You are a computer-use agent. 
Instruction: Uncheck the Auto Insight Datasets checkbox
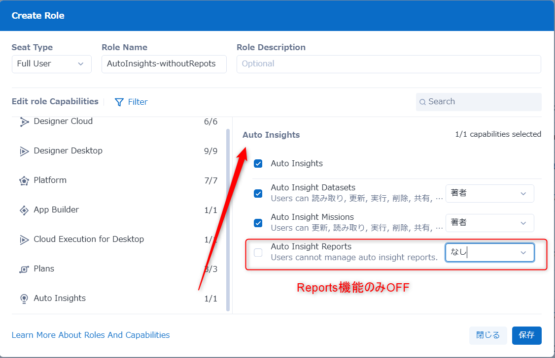pos(258,193)
